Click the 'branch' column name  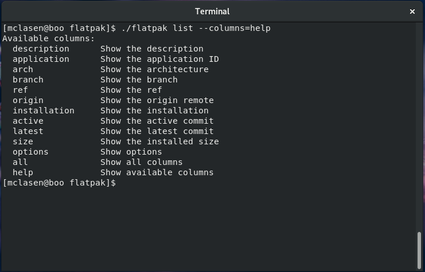point(28,80)
